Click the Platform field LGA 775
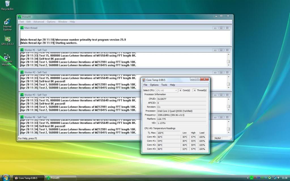This screenshot has width=290, height=181. [182, 119]
